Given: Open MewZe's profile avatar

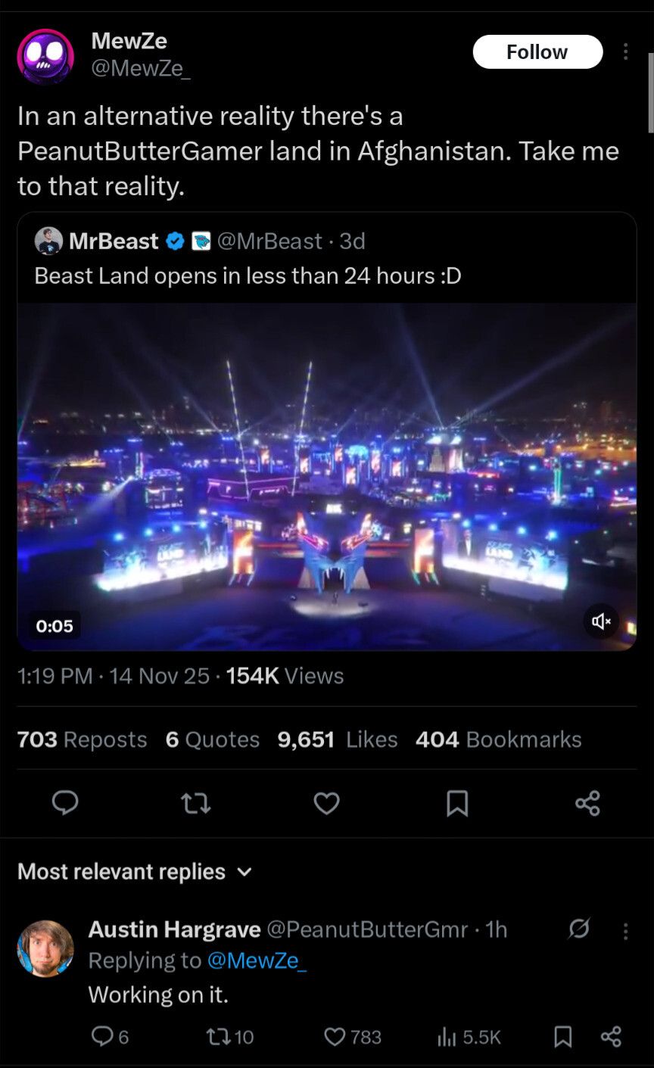Looking at the screenshot, I should (x=45, y=56).
